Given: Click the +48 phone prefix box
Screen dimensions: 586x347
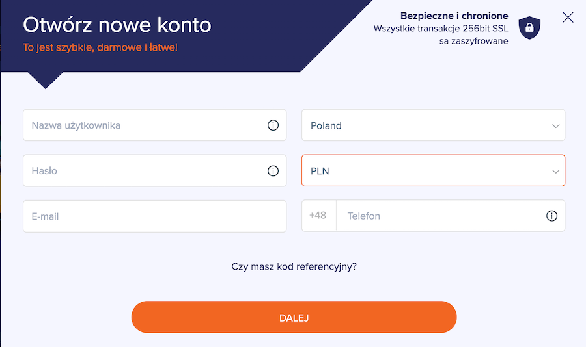Looking at the screenshot, I should 319,216.
